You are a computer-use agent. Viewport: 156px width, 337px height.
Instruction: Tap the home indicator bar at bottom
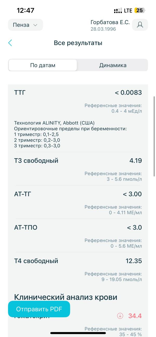(x=78, y=333)
